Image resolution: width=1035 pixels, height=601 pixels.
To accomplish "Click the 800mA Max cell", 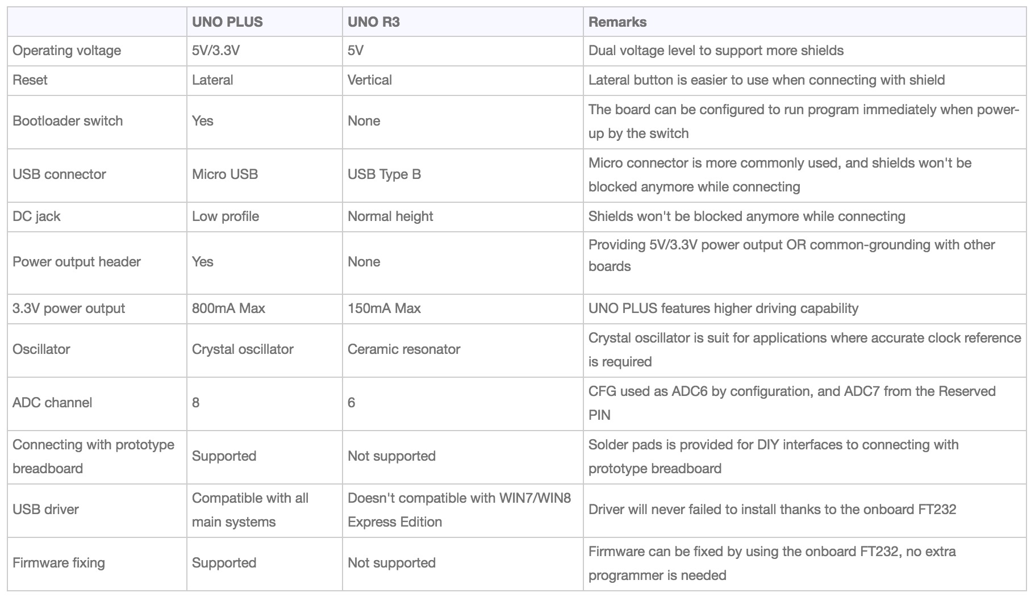I will [228, 308].
